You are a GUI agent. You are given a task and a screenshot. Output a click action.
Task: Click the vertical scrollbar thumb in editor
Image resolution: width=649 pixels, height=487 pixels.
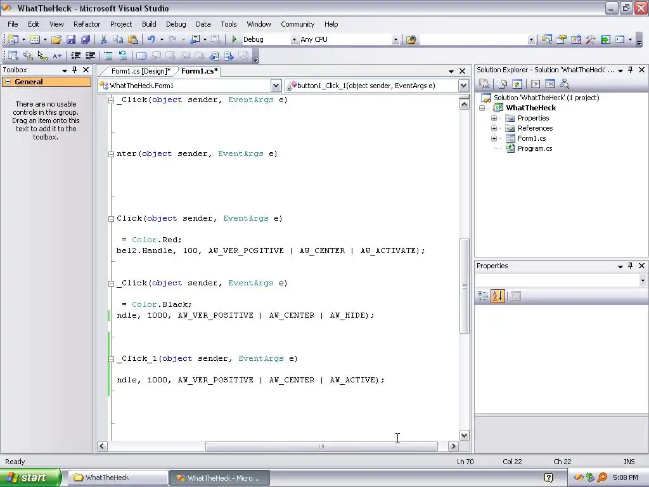[x=465, y=286]
